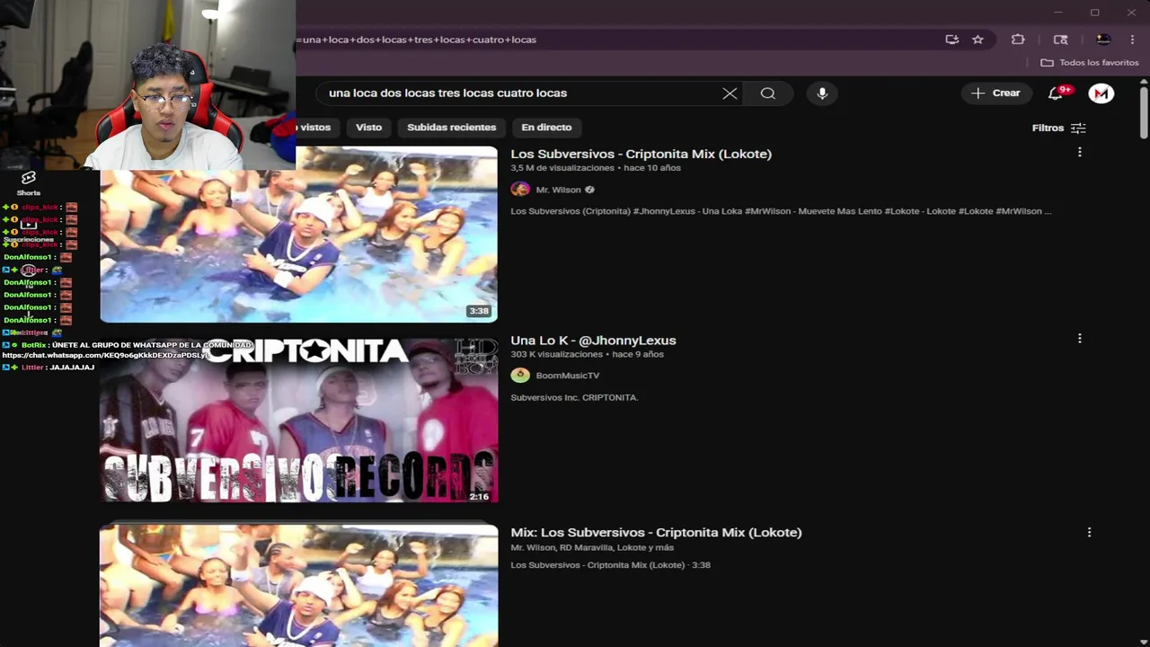This screenshot has width=1150, height=647.
Task: Play the Criptonita Subversivos Records thumbnail
Action: 298,420
